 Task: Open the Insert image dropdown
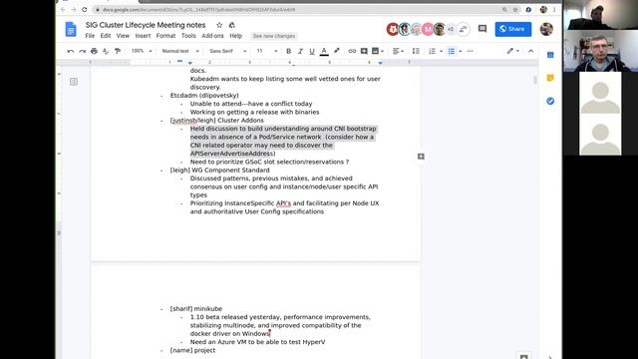pos(378,51)
